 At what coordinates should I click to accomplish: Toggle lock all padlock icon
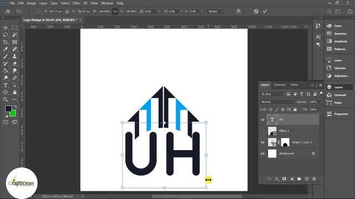coord(295,109)
